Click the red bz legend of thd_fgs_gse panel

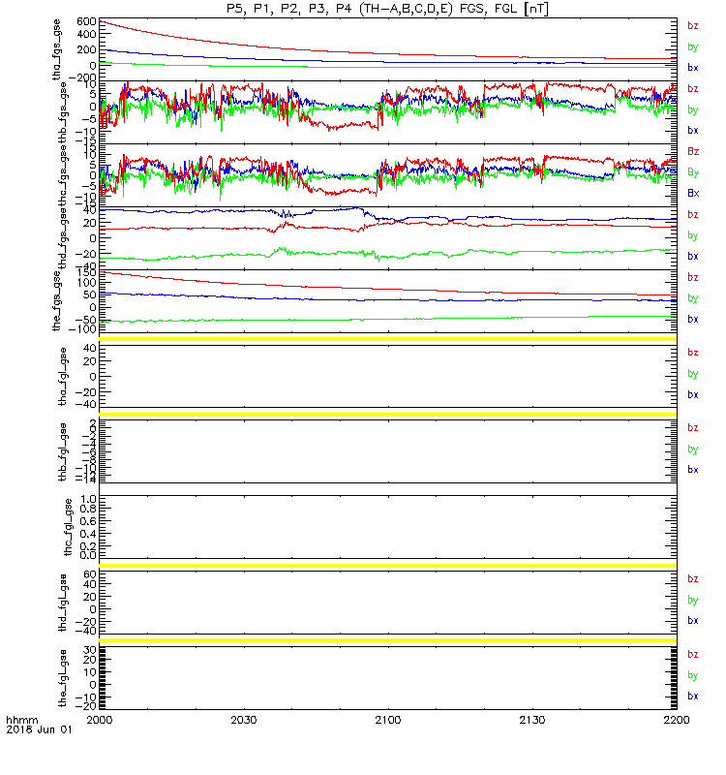point(693,214)
